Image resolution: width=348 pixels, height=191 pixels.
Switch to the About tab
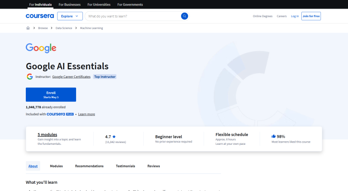pyautogui.click(x=33, y=166)
